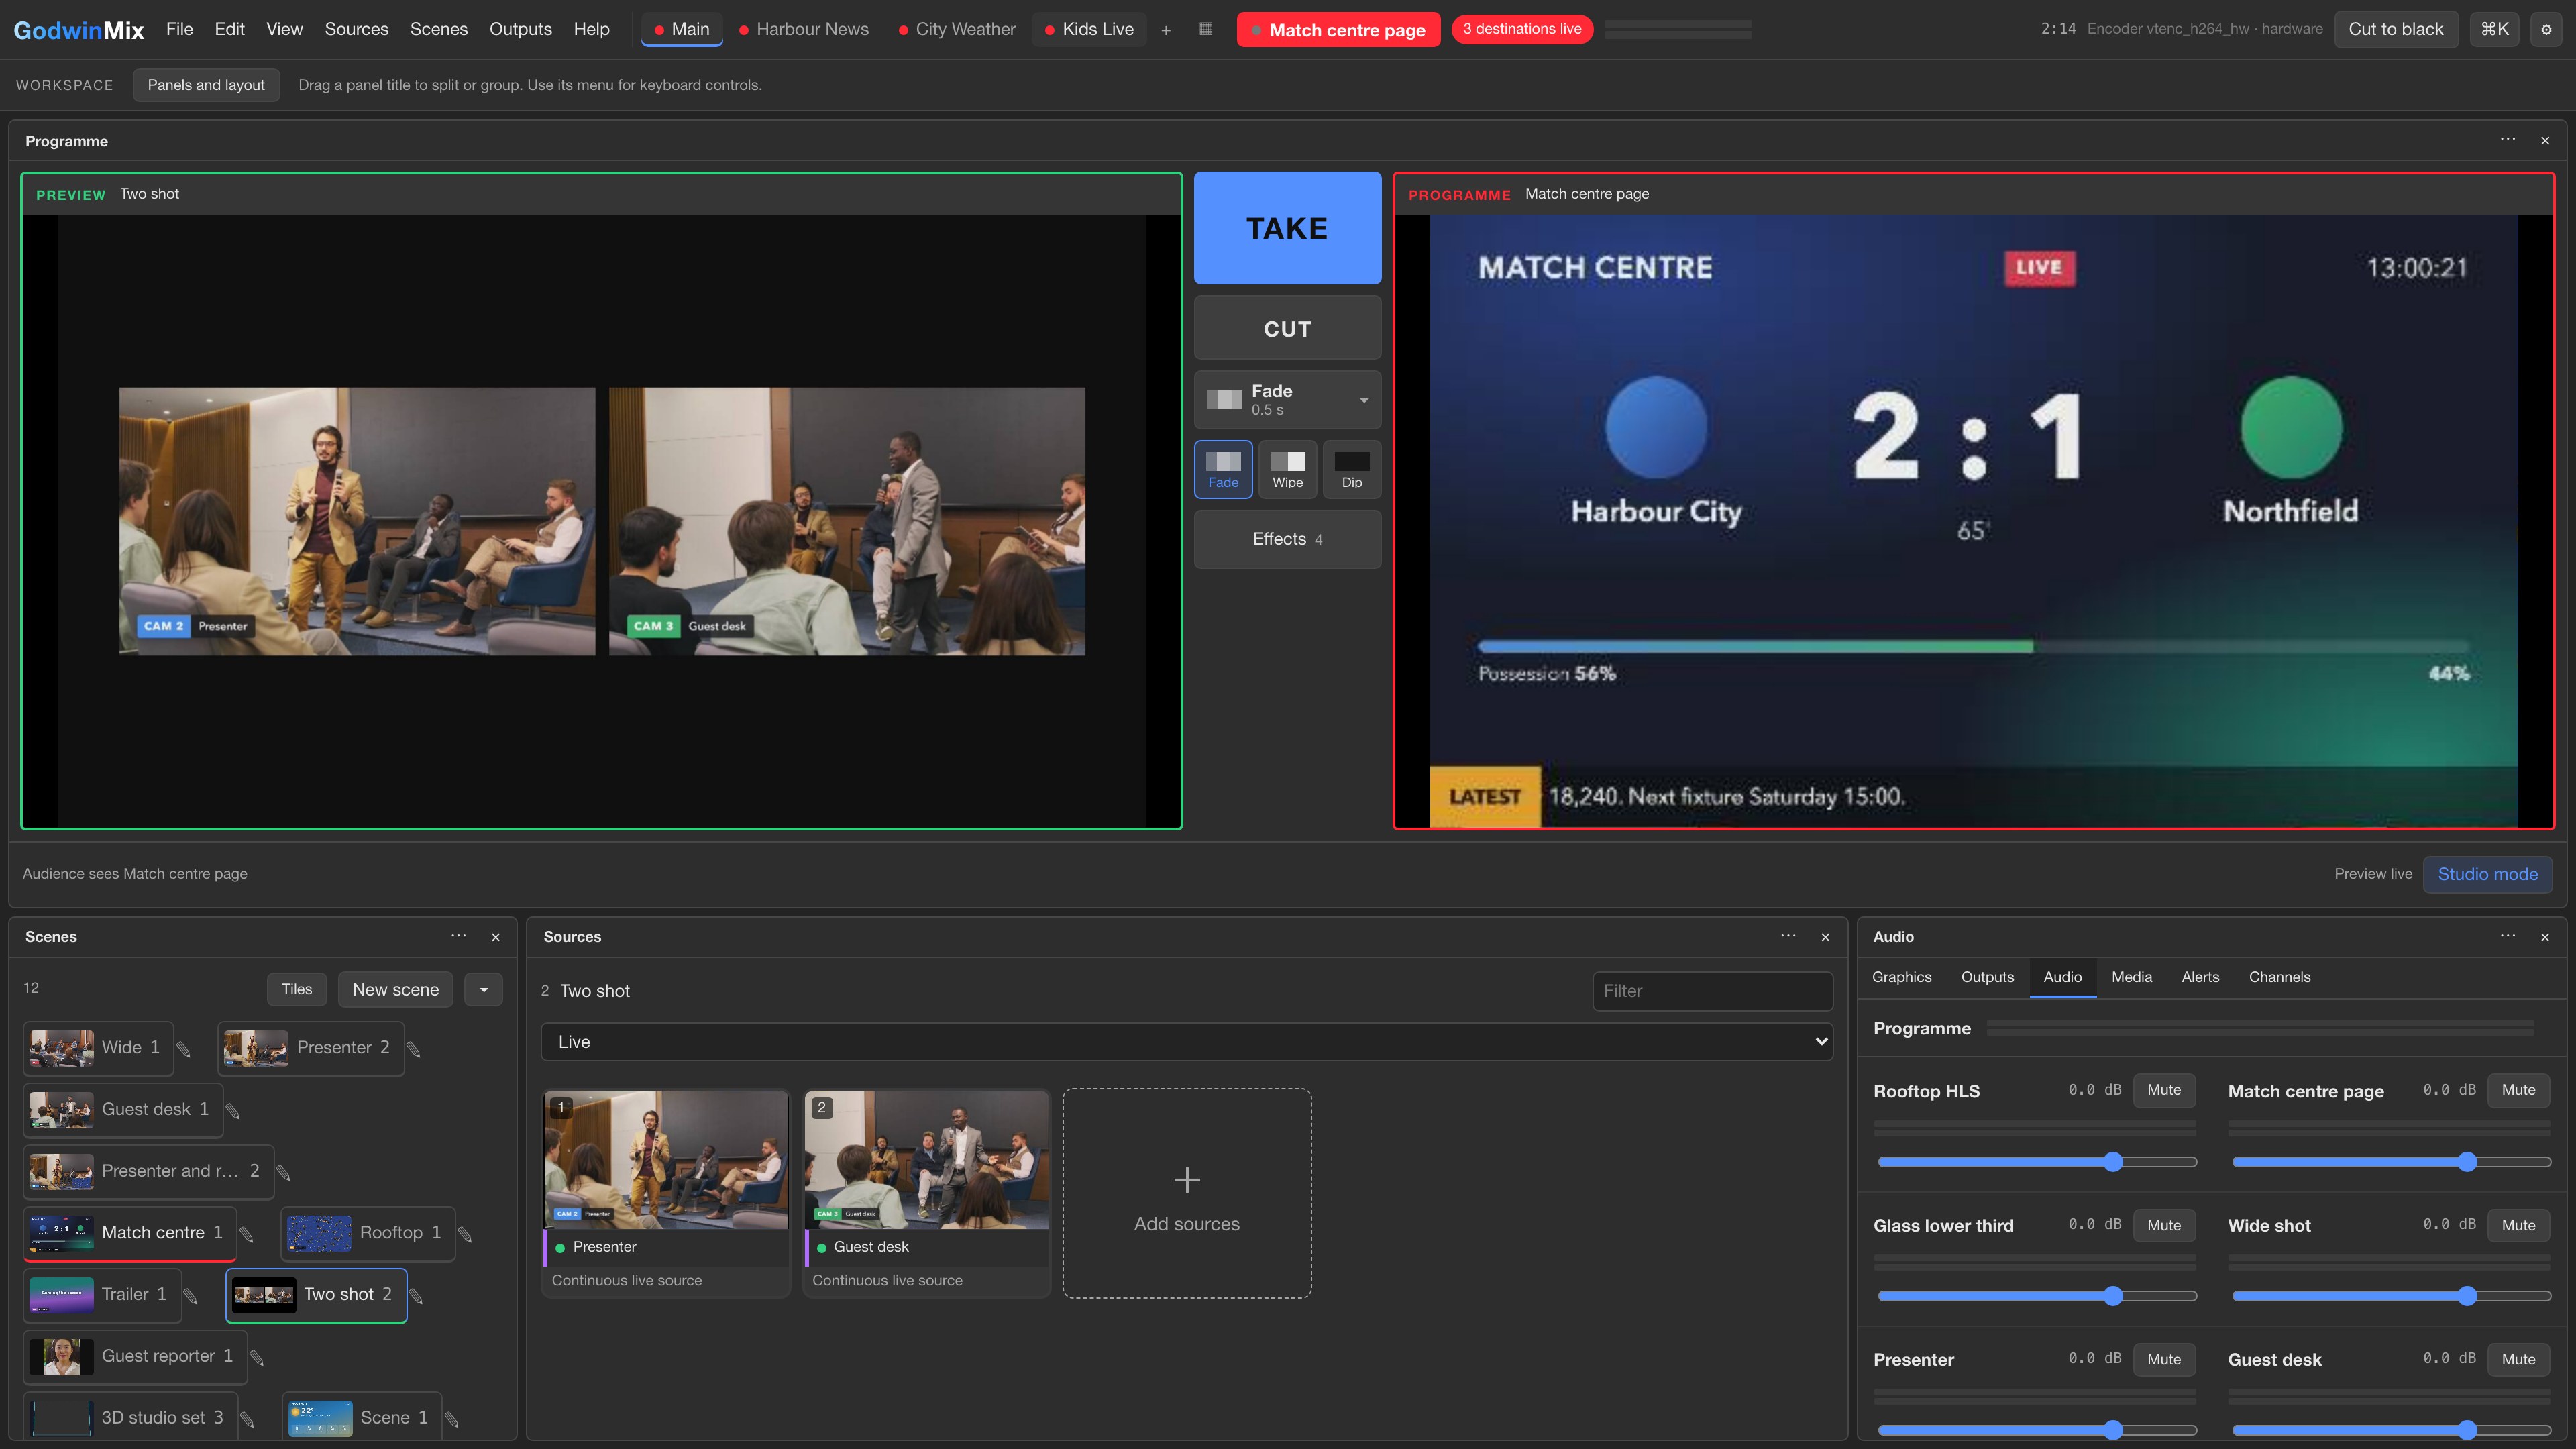Screen dimensions: 2576x1449
Task: Click the stop square icon after tabs
Action: tap(1205, 29)
